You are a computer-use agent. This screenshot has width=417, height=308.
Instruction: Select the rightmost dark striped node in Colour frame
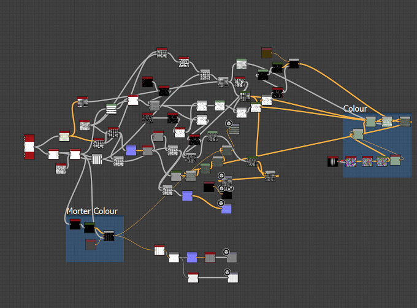point(405,121)
